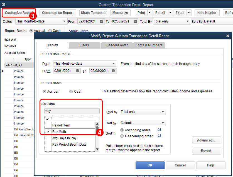The width and height of the screenshot is (233, 177).
Task: Switch to the Filters tab
Action: [84, 45]
